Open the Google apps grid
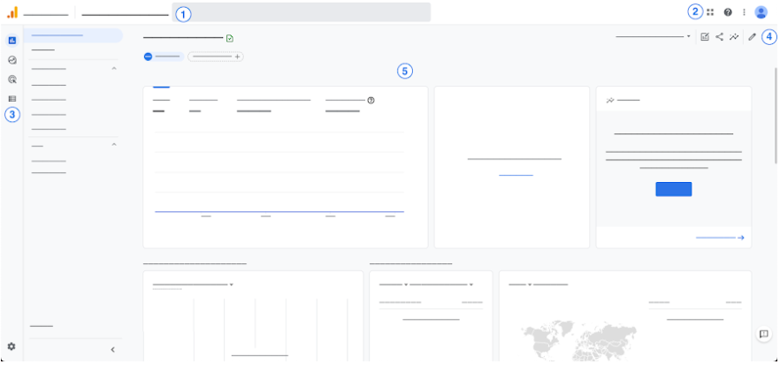The width and height of the screenshot is (780, 372). point(710,12)
